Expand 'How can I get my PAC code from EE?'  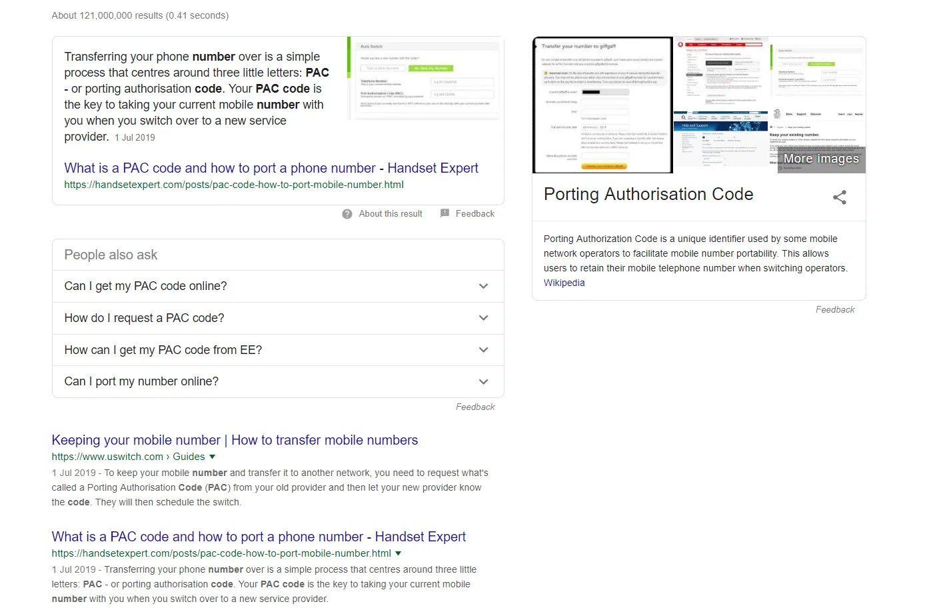[x=278, y=350]
